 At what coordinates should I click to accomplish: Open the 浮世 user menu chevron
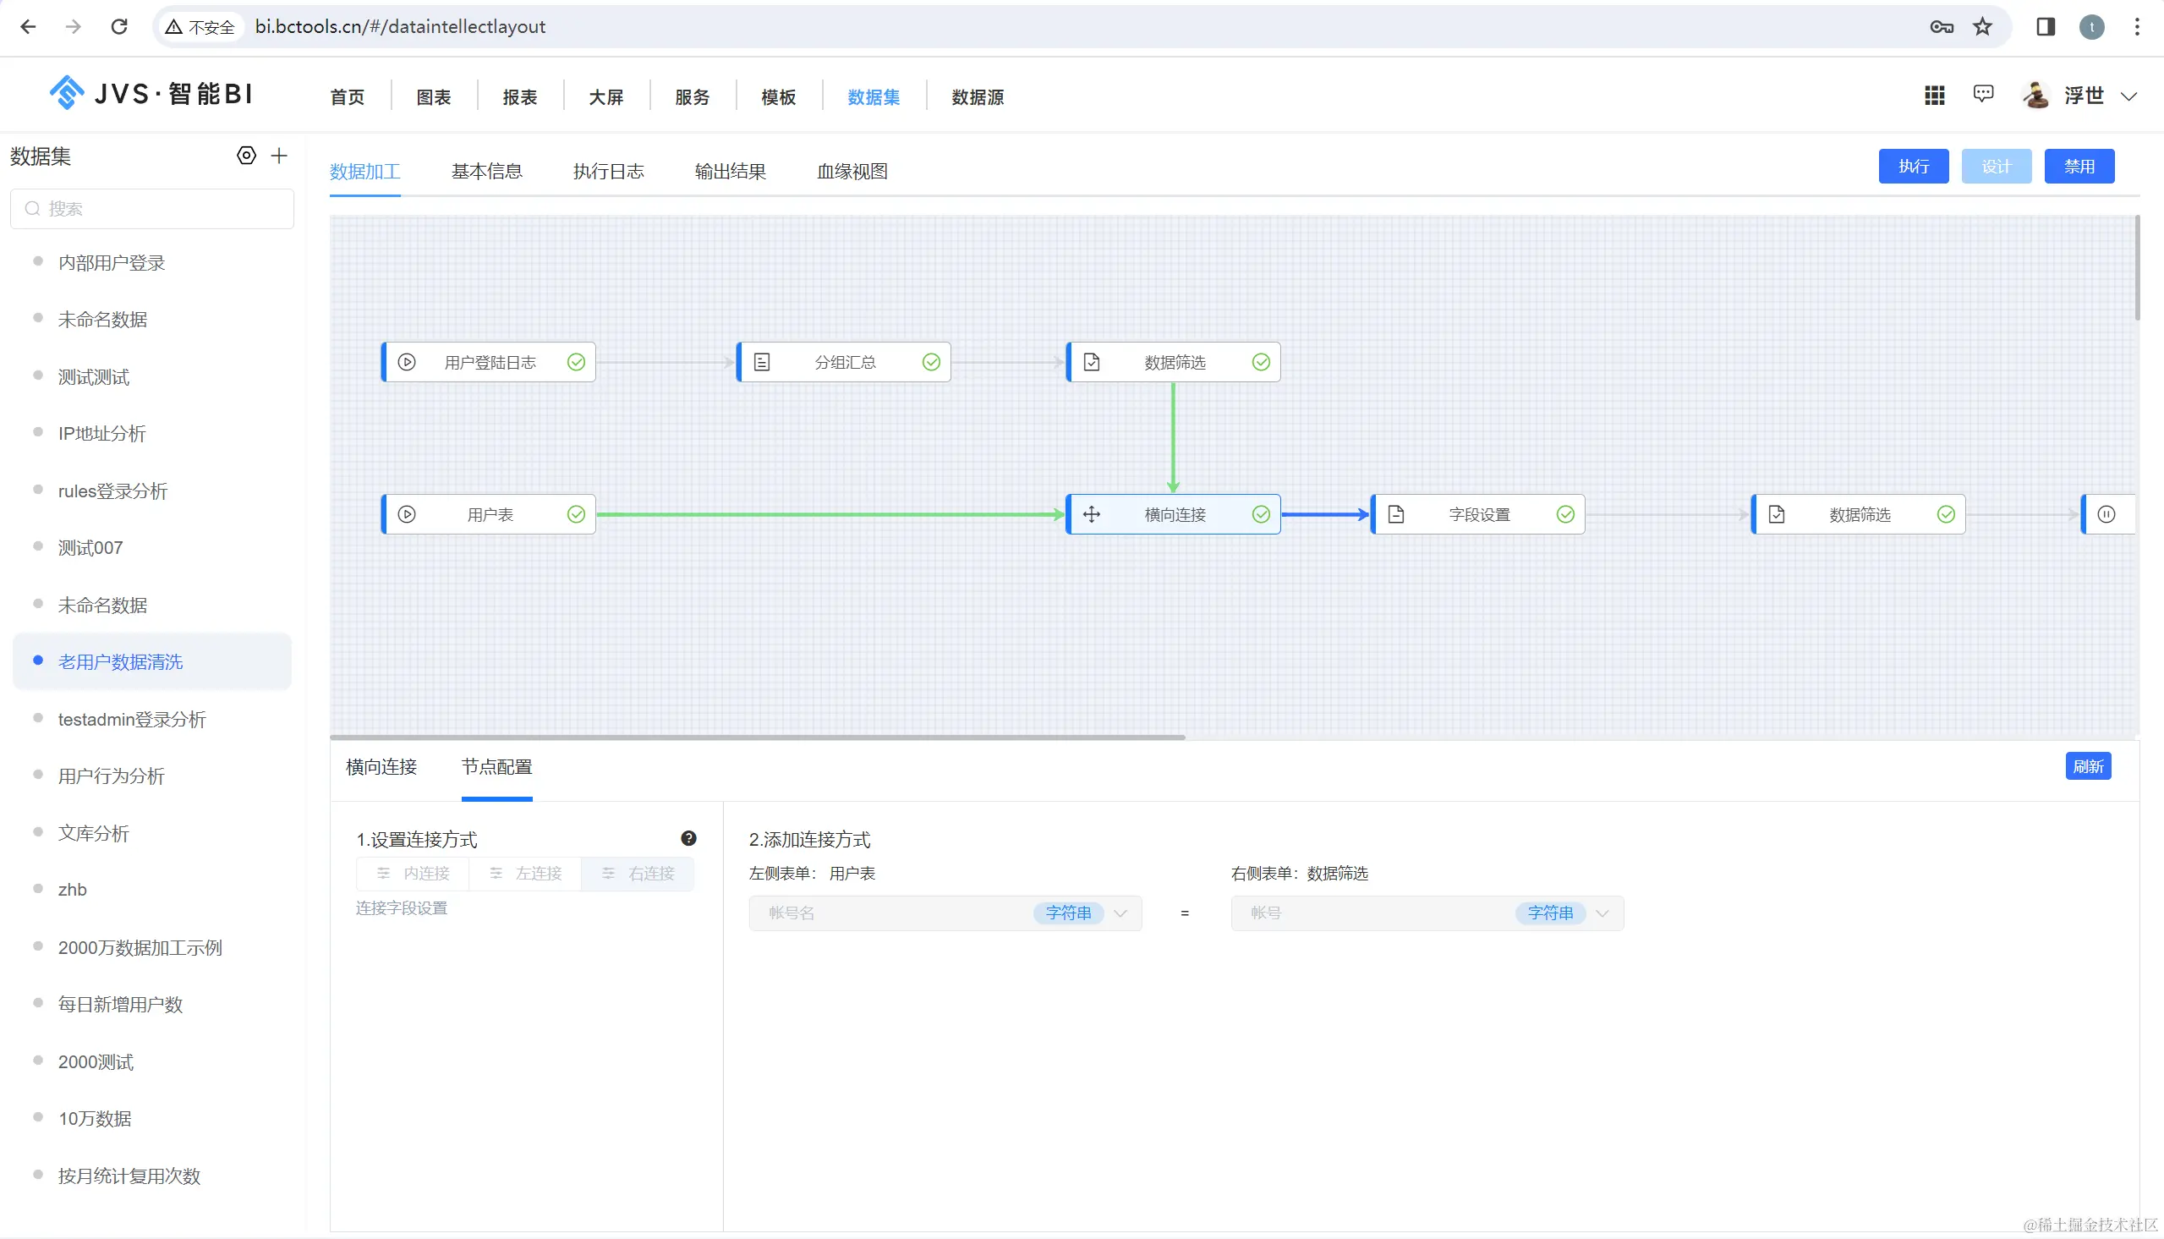pyautogui.click(x=2129, y=96)
